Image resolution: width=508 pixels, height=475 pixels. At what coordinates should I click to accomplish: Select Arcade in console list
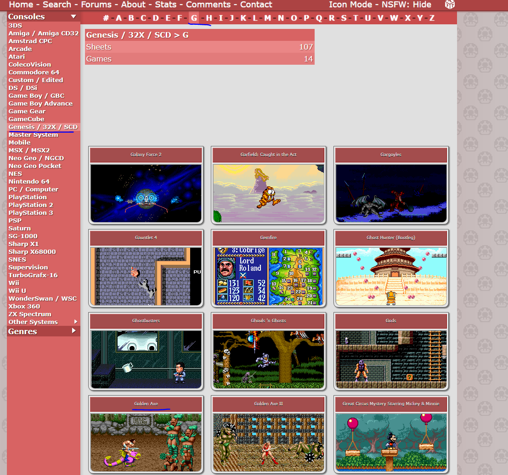20,49
